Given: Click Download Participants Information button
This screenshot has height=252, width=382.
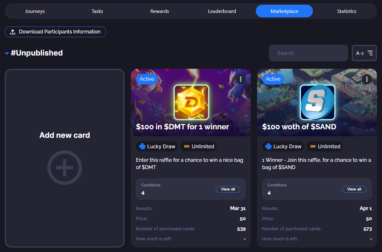Looking at the screenshot, I should coord(55,32).
